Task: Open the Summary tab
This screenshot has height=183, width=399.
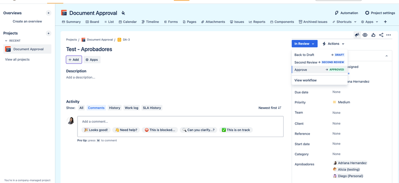Action: coord(71,22)
